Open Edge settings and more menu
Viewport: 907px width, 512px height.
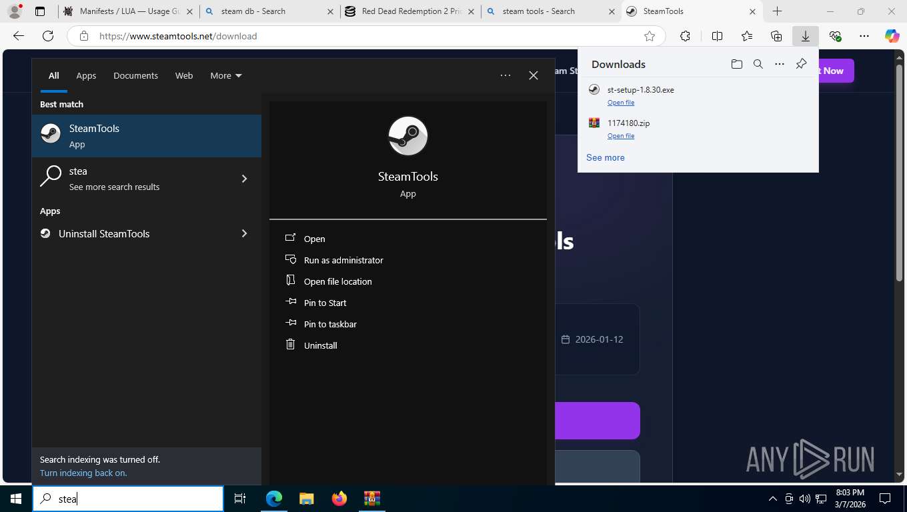pos(864,36)
